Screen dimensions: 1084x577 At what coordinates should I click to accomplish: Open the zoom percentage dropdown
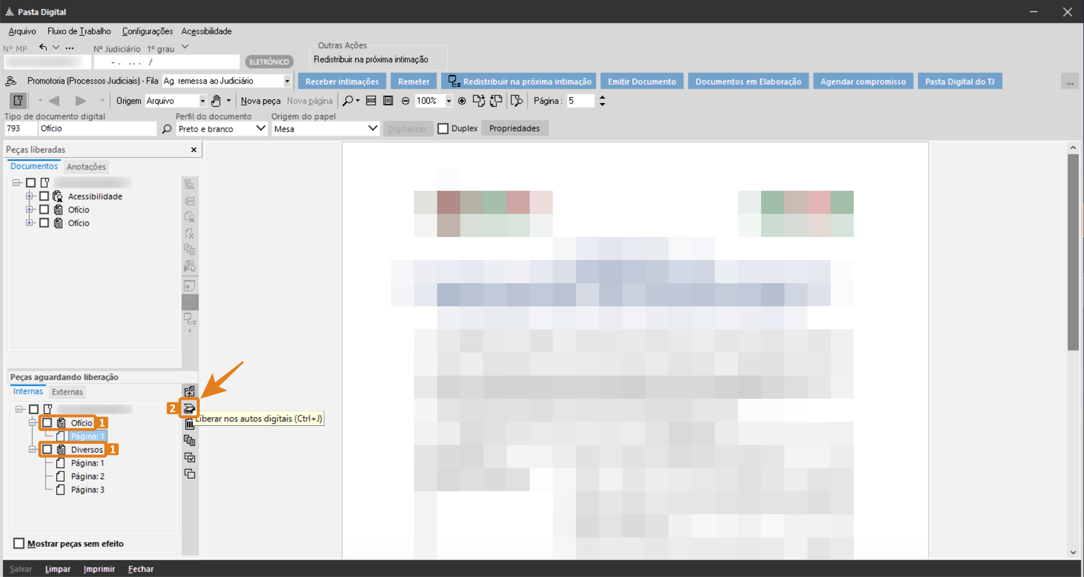[x=449, y=101]
